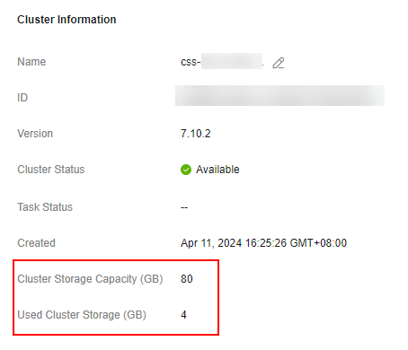
Task: Click the ID field label
Action: click(x=22, y=98)
